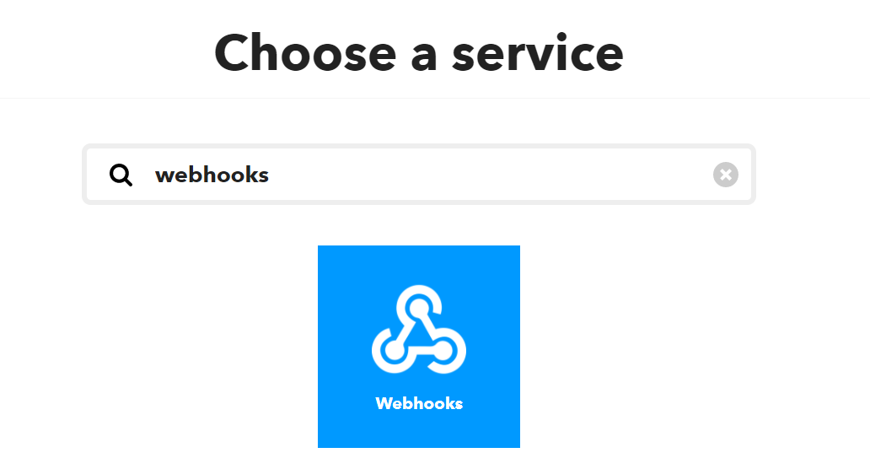Click the blue area below Webhooks label
This screenshot has width=870, height=469.
pos(419,430)
